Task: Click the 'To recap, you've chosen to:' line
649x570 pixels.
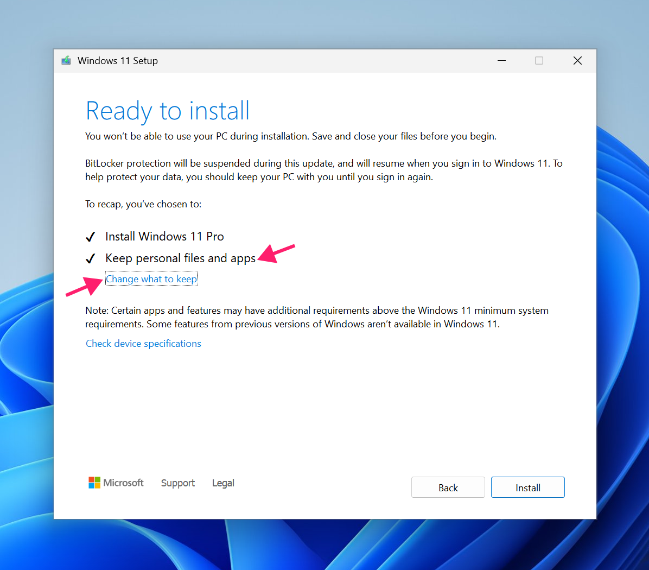Action: 143,204
